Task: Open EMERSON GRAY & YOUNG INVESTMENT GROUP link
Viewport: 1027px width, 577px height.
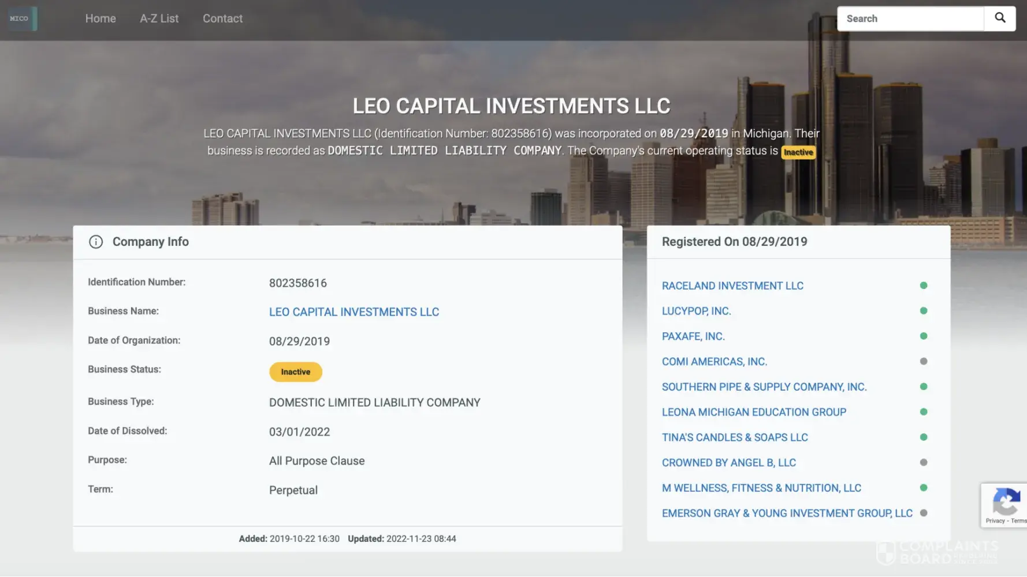Action: [x=787, y=514]
